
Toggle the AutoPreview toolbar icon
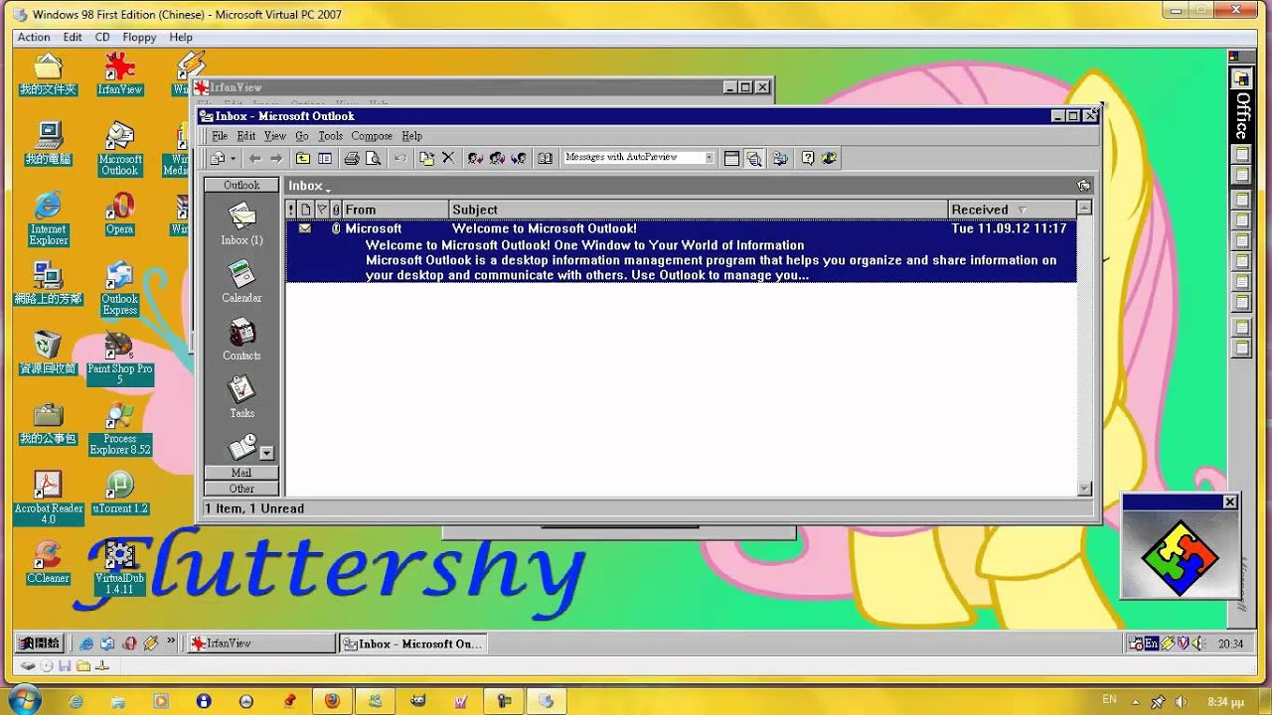tap(754, 158)
